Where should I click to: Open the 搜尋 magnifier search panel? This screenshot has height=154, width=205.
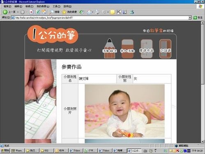[54, 12]
